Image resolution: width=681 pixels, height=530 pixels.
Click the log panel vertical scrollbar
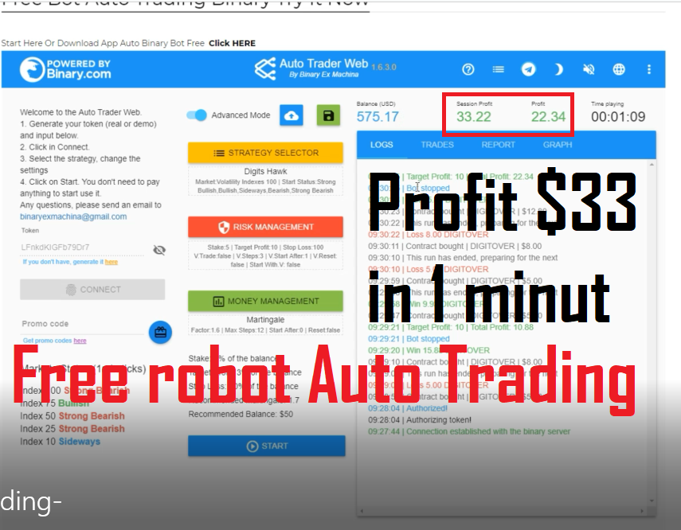[x=652, y=333]
